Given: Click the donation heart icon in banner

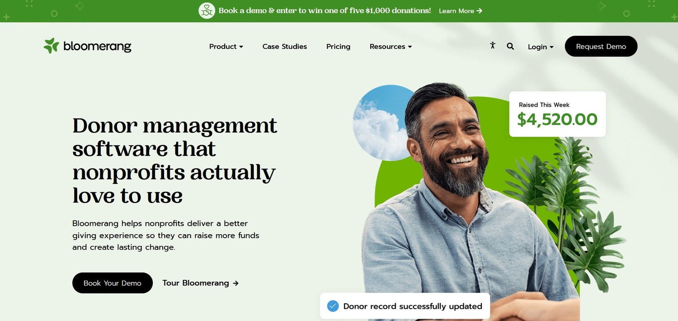Looking at the screenshot, I should (207, 10).
